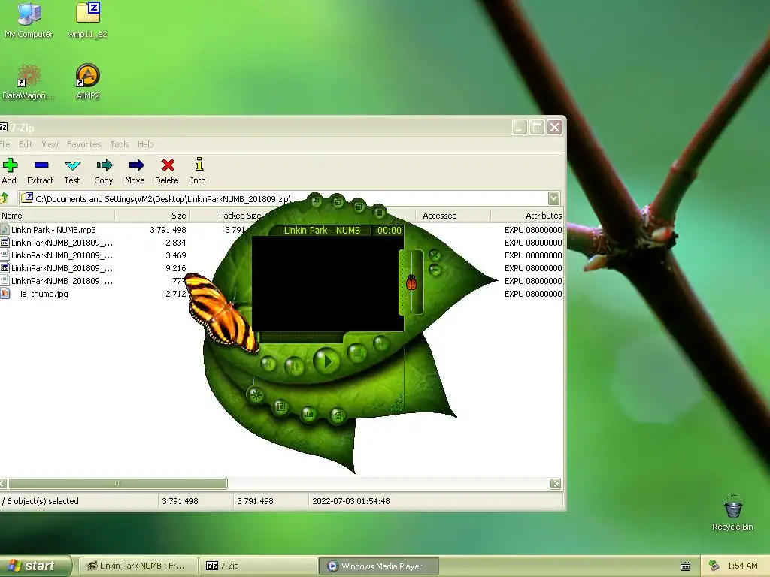770x577 pixels.
Task: Sort by the Packed Size column
Action: pos(229,216)
